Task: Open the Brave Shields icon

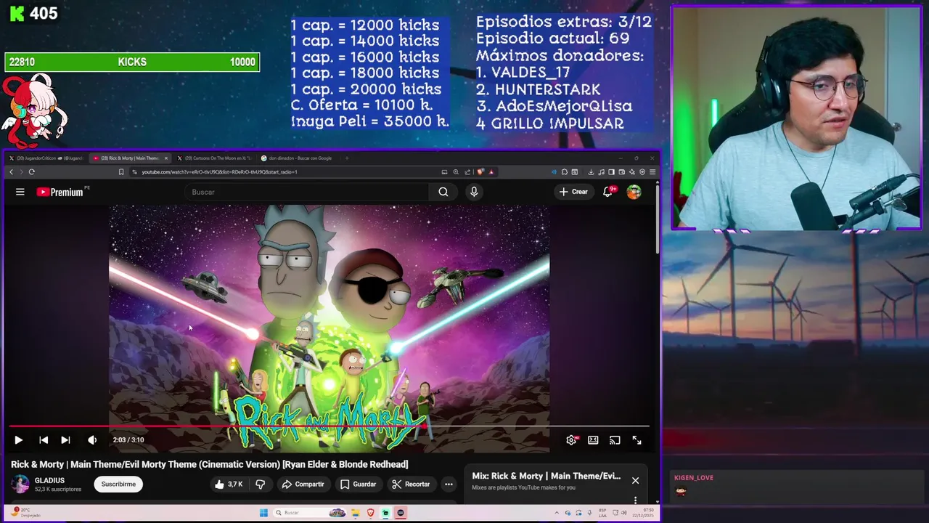Action: [480, 172]
